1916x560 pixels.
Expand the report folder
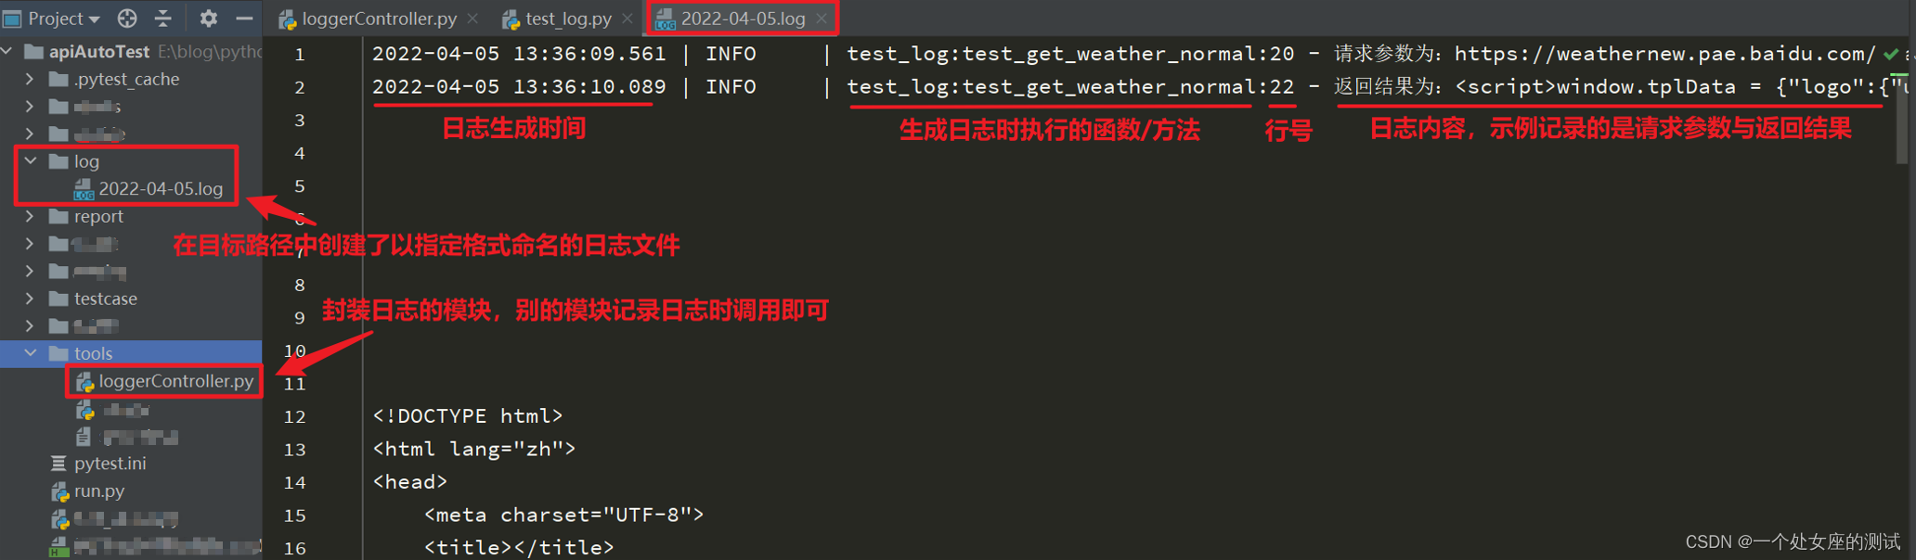[31, 216]
